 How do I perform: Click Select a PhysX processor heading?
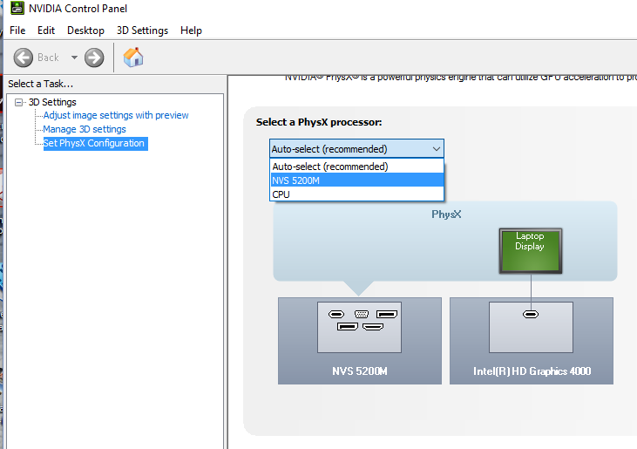pos(319,122)
